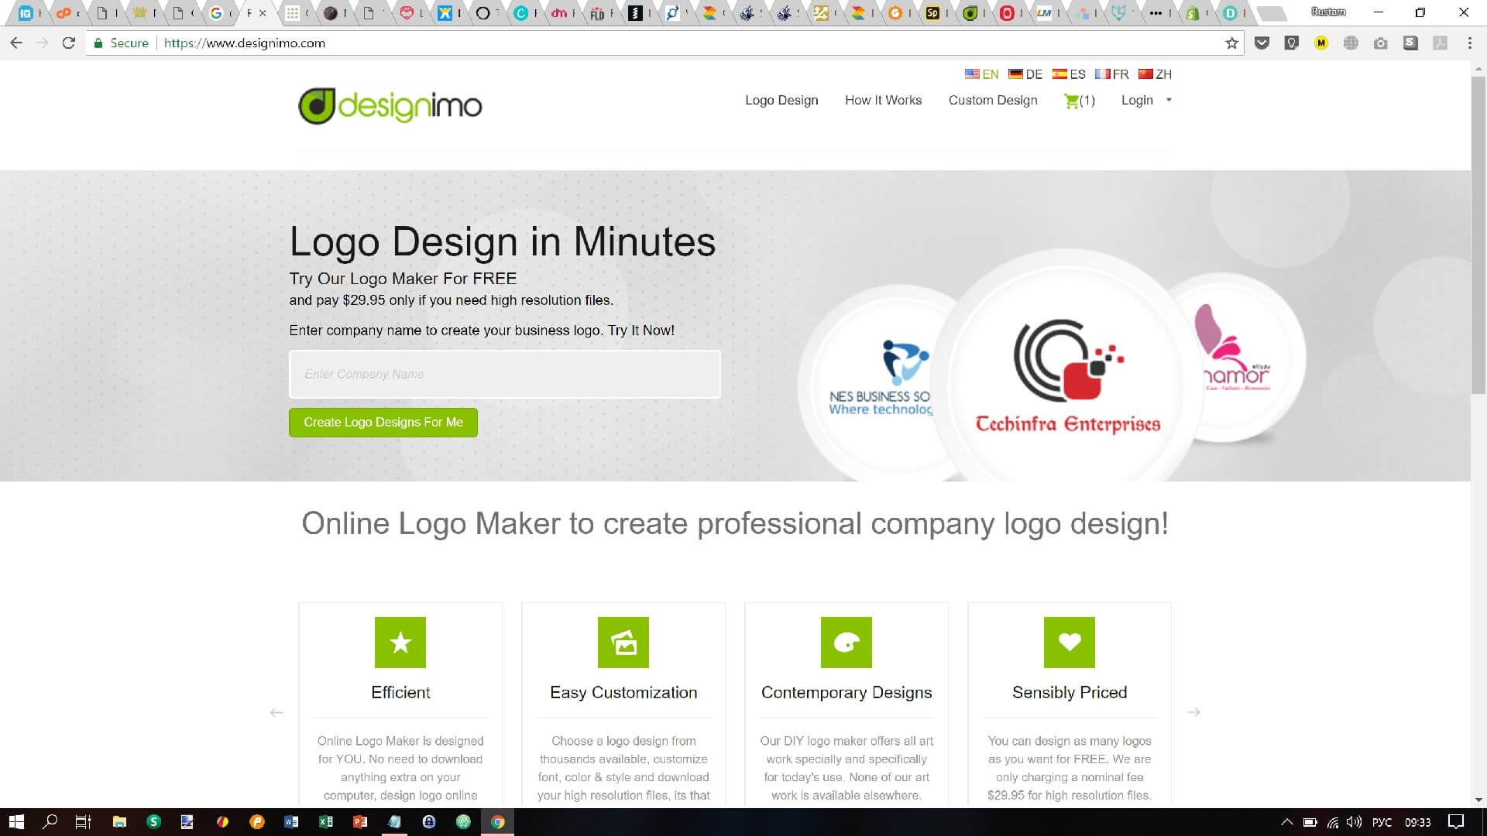
Task: Switch to the Shopify browser tab
Action: click(x=1196, y=13)
